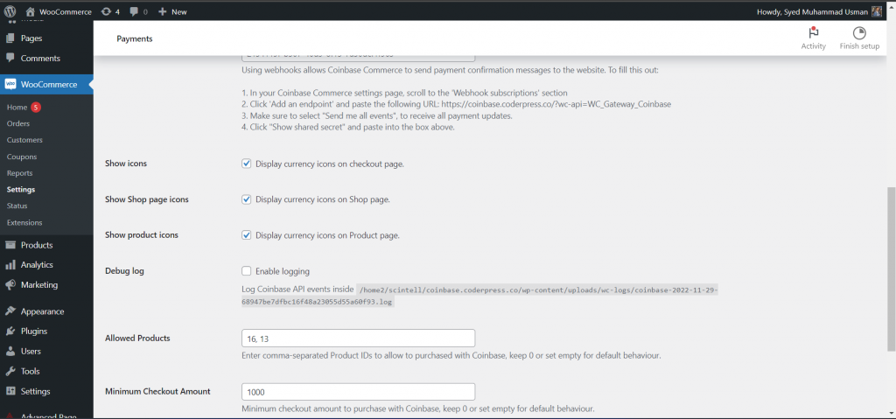The width and height of the screenshot is (896, 419).
Task: Disable currency icons on Product page
Action: point(247,235)
